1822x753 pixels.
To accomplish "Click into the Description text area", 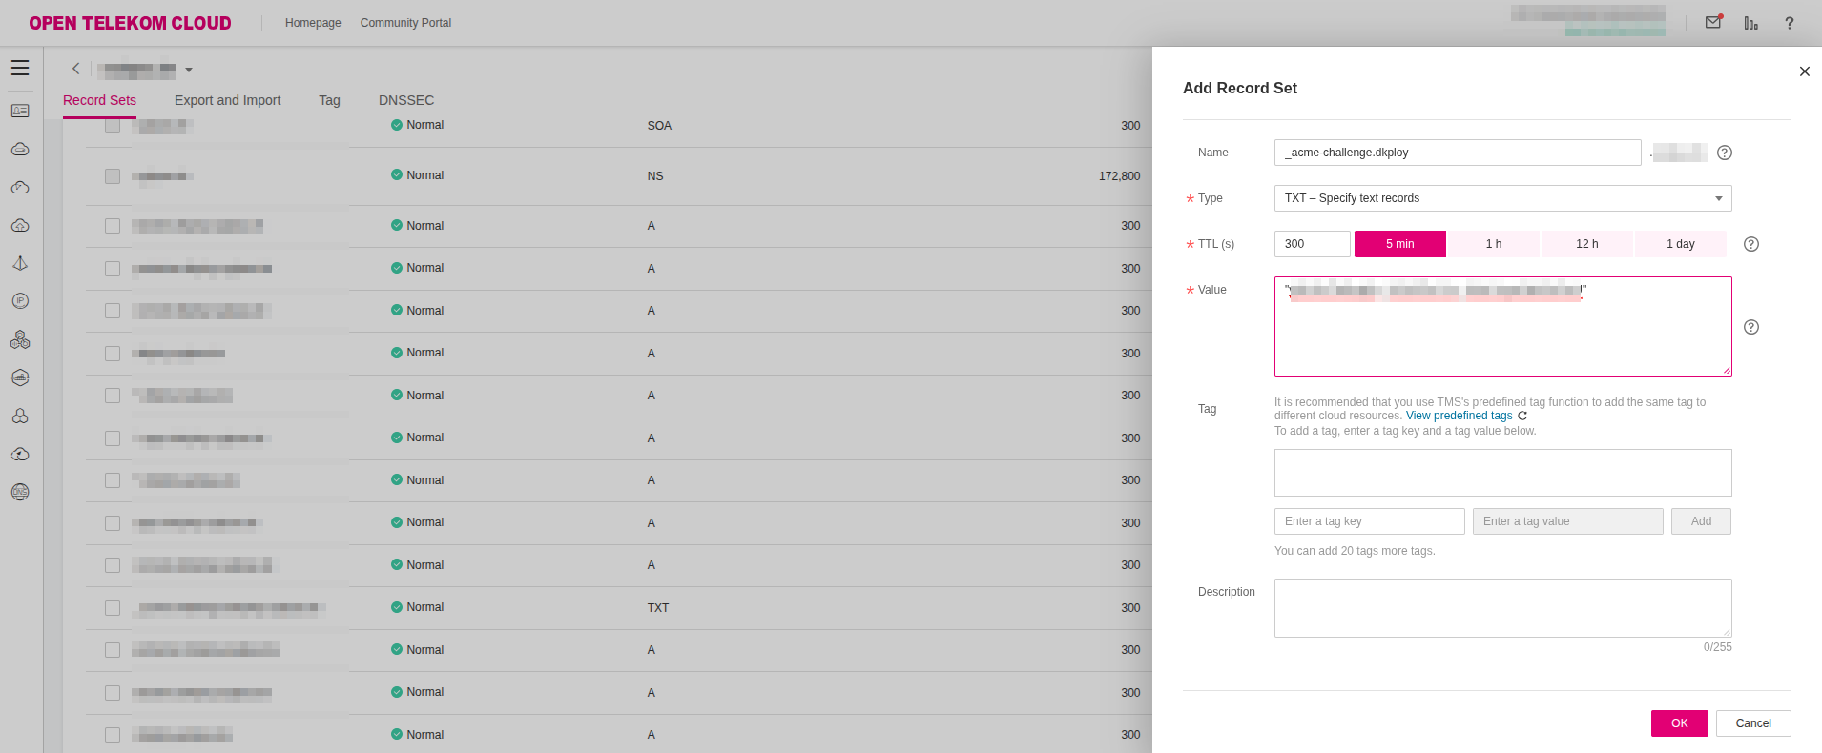I will pos(1502,607).
